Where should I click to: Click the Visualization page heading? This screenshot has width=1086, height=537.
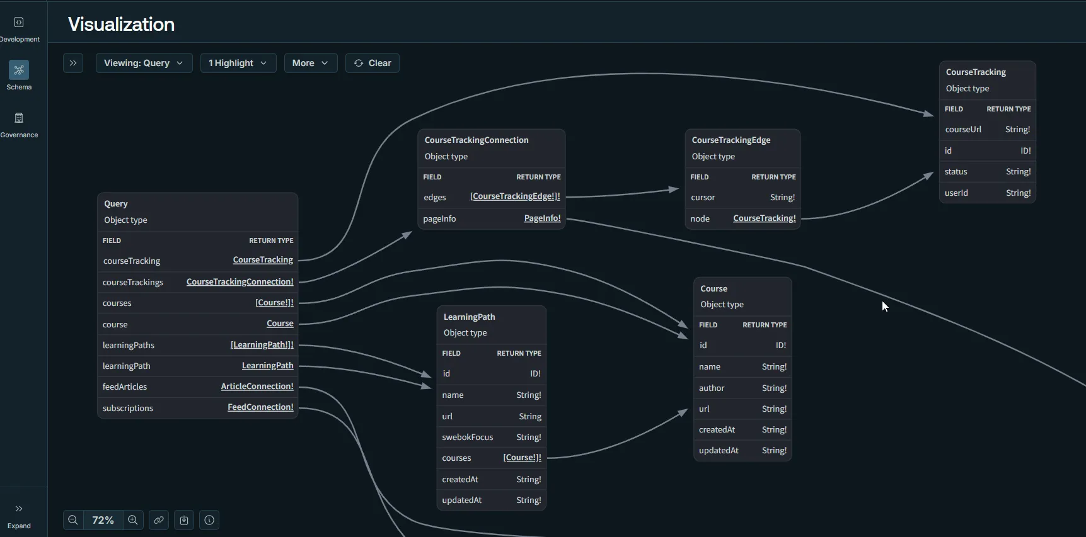[x=121, y=24]
